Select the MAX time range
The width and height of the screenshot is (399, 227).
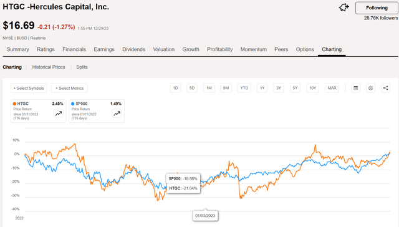tap(332, 88)
